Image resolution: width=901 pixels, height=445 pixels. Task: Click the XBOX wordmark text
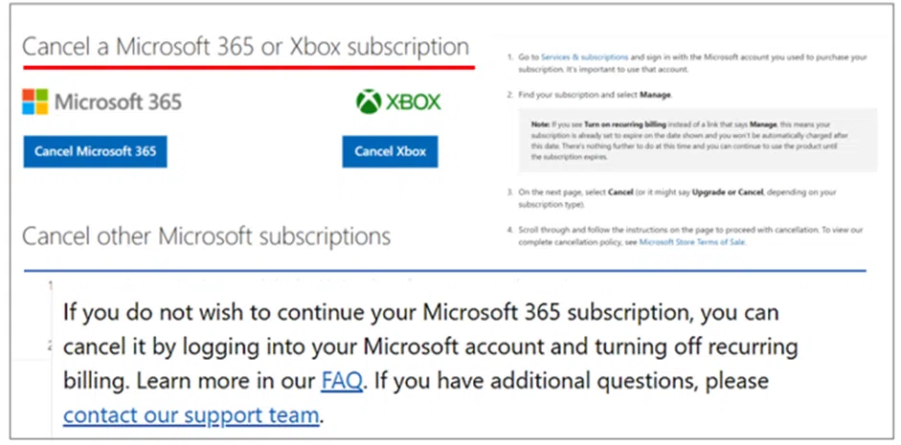click(414, 102)
